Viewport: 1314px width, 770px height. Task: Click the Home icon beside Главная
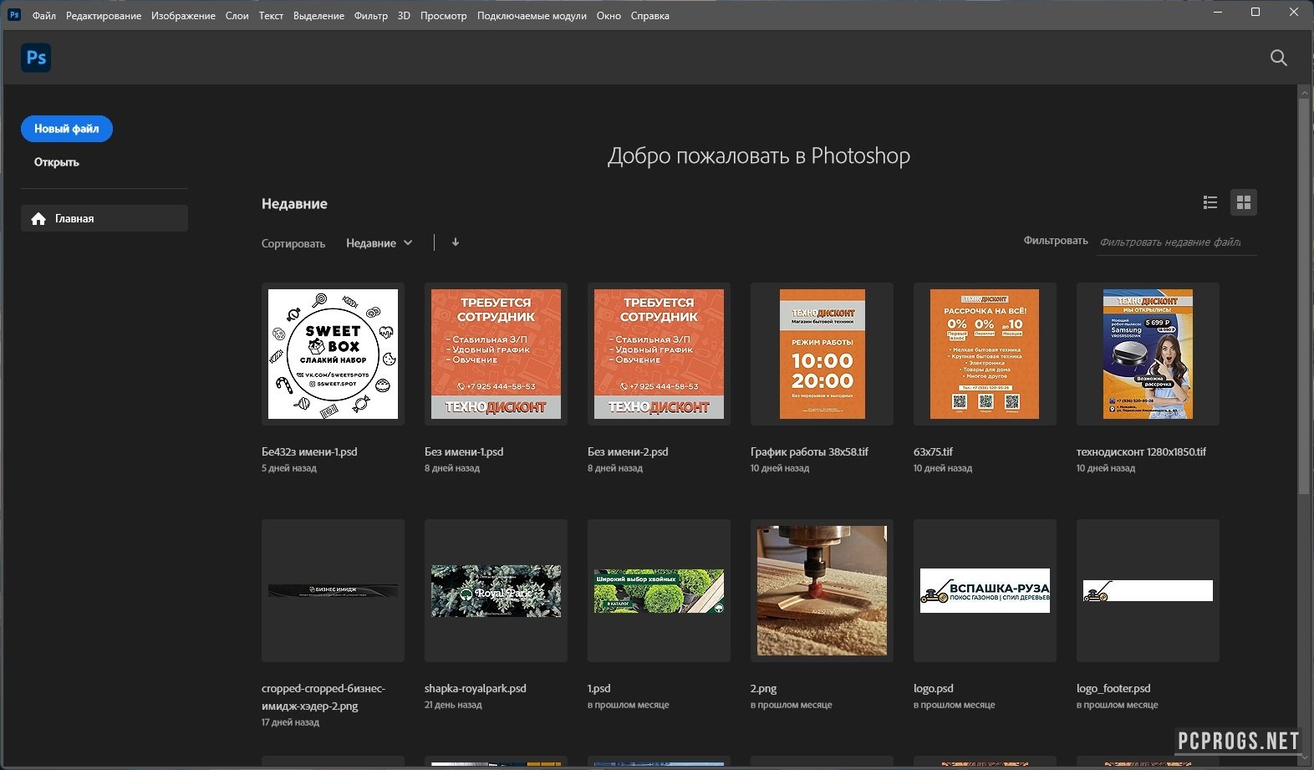(38, 219)
